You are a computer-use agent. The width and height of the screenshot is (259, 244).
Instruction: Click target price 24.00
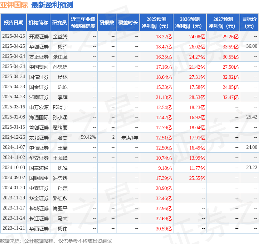pos(252,147)
